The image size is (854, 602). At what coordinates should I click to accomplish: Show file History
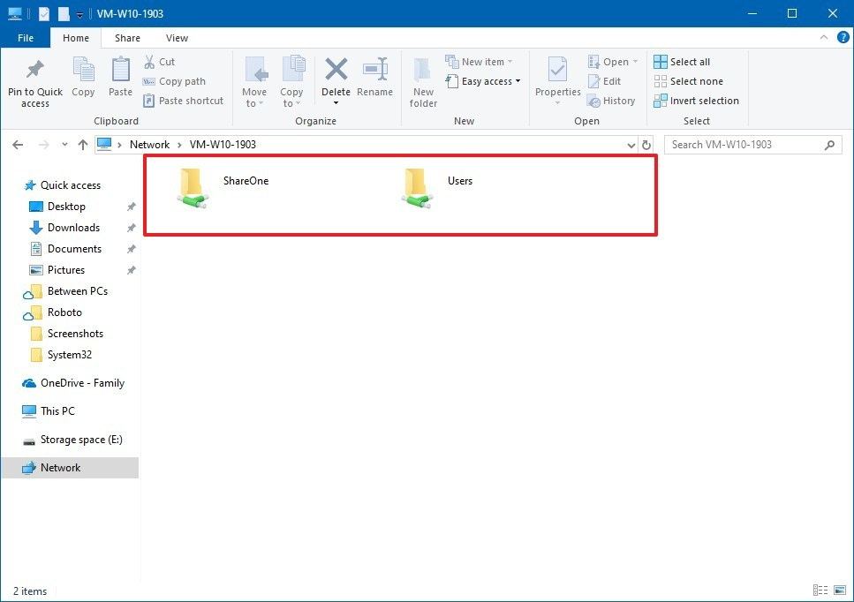611,101
